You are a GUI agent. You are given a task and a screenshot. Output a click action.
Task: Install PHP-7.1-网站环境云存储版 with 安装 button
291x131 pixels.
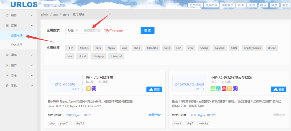pyautogui.click(x=278, y=89)
